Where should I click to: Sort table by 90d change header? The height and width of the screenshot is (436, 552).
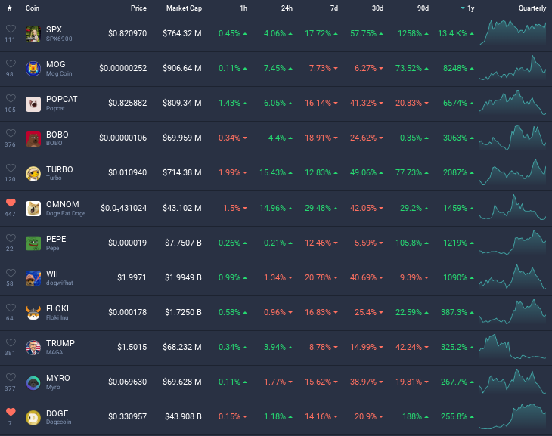pyautogui.click(x=423, y=8)
